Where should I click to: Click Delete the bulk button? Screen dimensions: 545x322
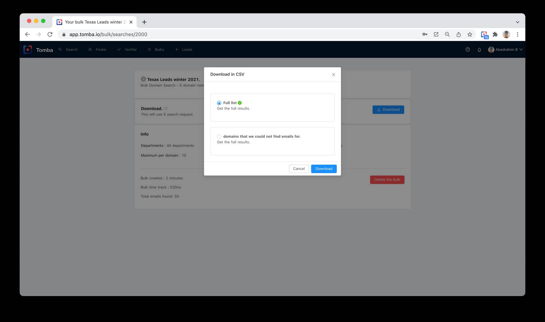tap(387, 180)
